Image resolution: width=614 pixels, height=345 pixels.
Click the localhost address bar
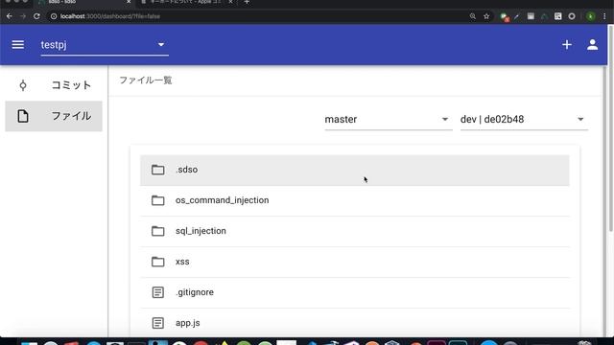point(258,16)
